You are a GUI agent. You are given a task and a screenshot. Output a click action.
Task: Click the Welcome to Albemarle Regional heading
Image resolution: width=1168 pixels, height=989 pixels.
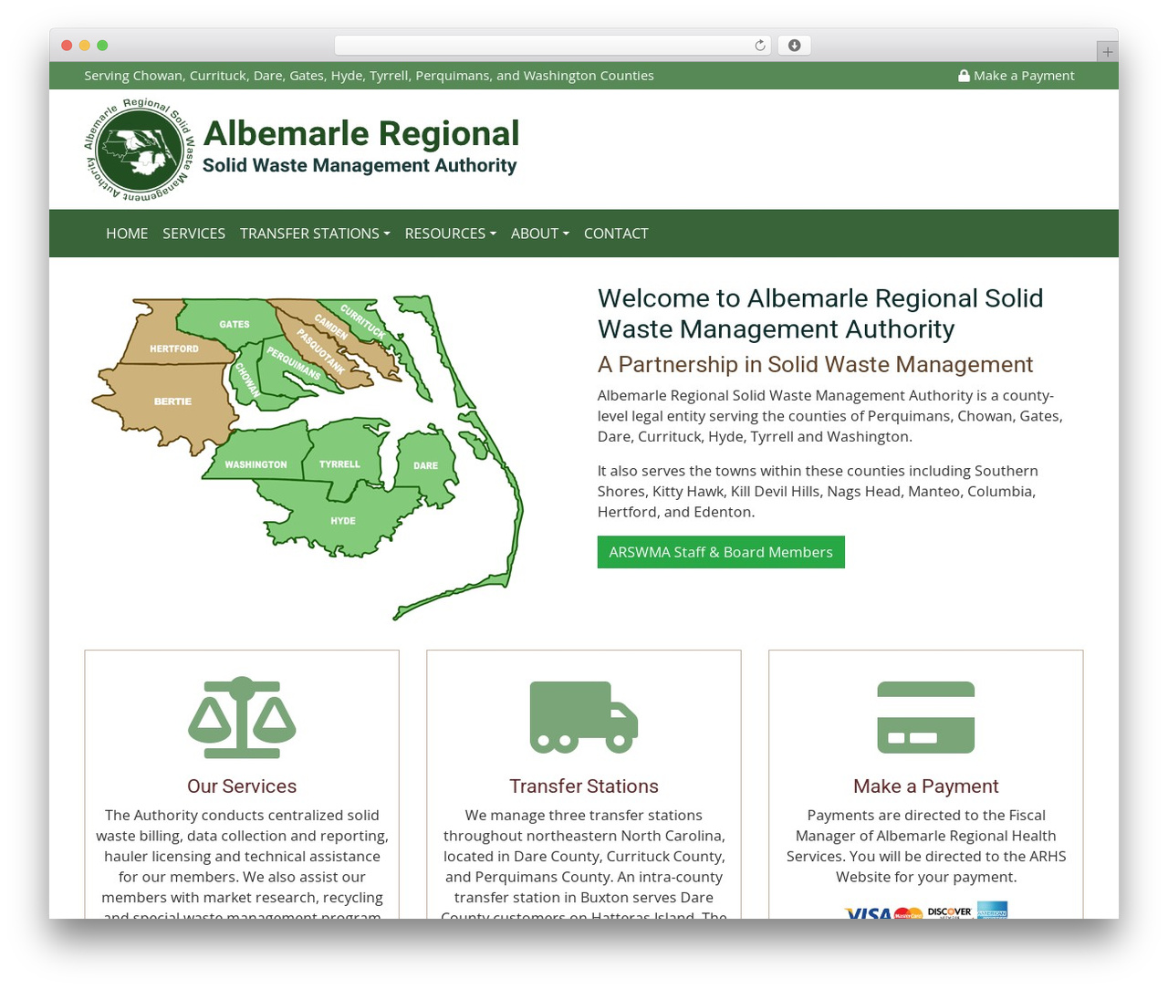[820, 313]
